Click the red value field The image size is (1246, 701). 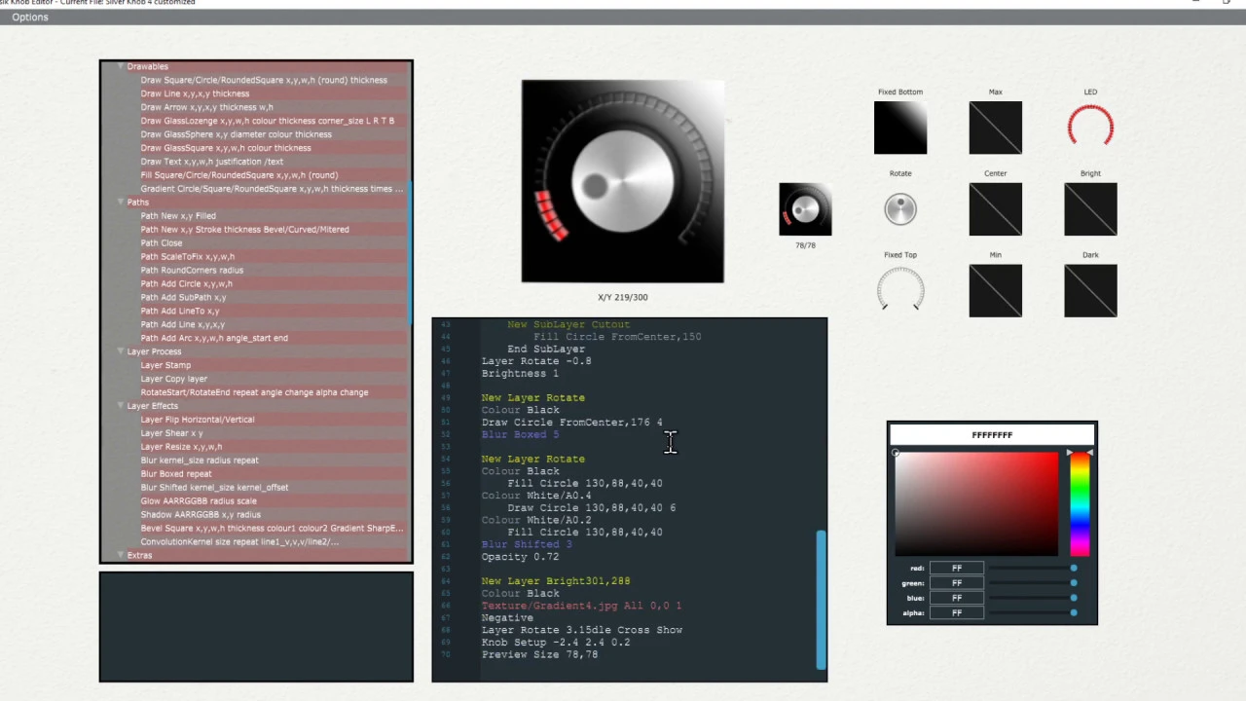point(957,569)
